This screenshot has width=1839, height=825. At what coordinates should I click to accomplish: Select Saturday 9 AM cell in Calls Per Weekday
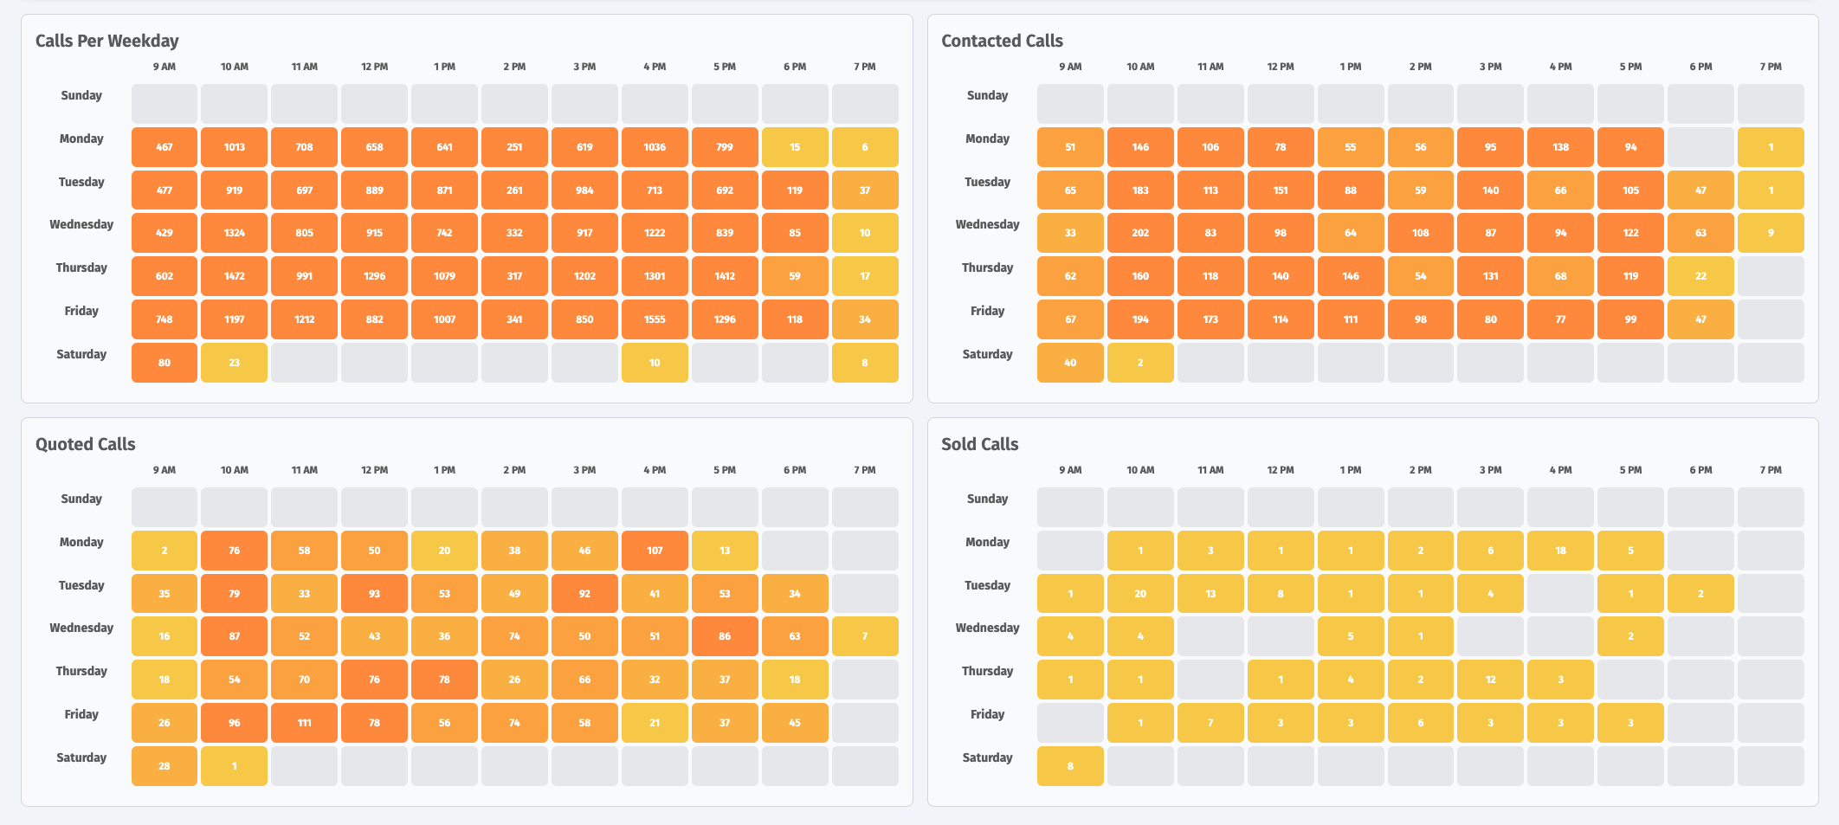[165, 363]
